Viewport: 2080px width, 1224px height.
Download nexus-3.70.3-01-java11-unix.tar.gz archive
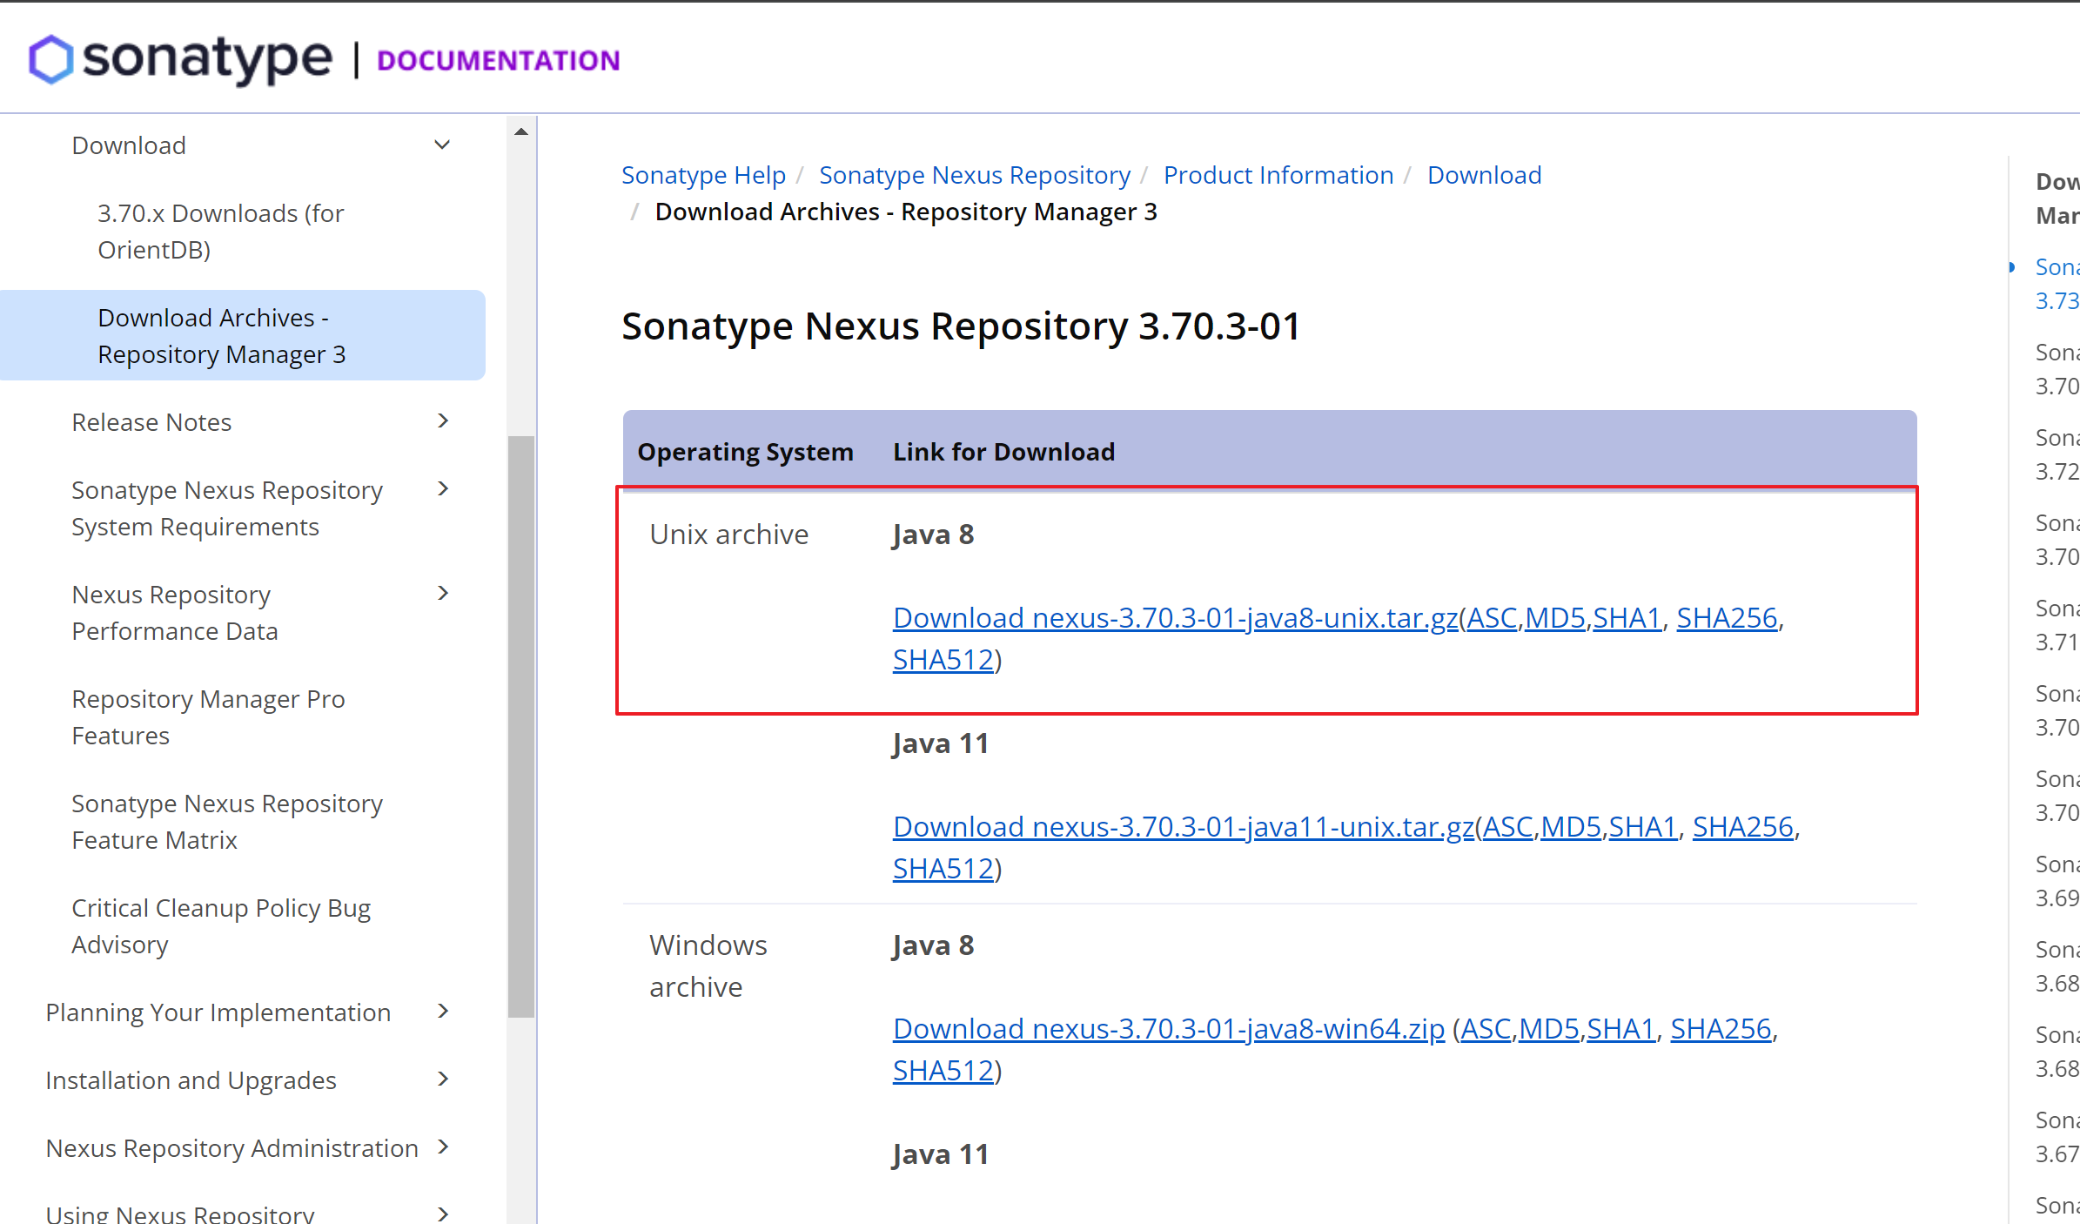click(x=1183, y=827)
